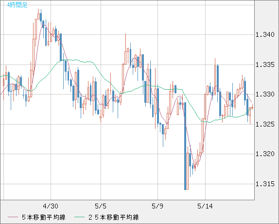Click the green 25-period average legend line

[79, 217]
